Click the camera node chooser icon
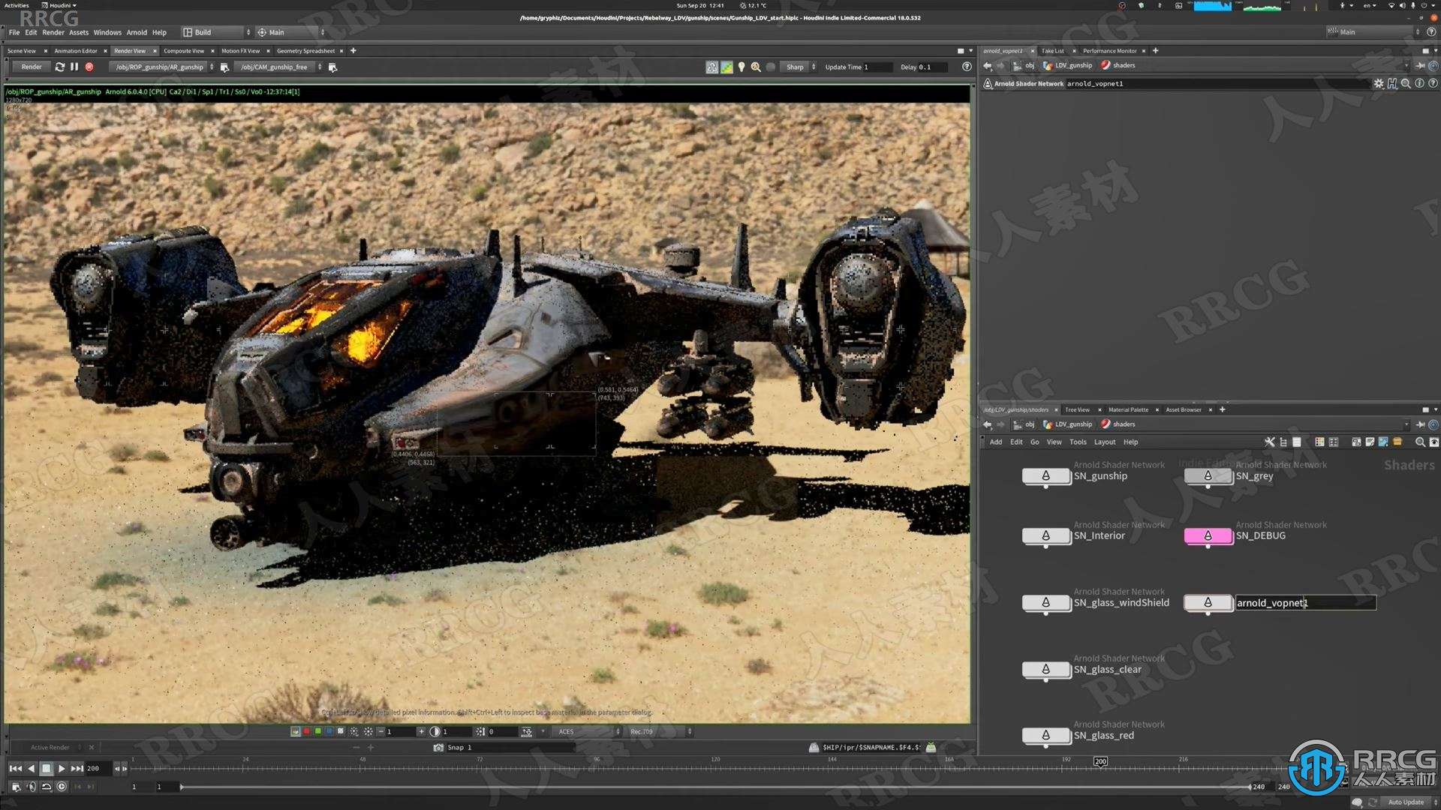Image resolution: width=1441 pixels, height=810 pixels. 332,67
